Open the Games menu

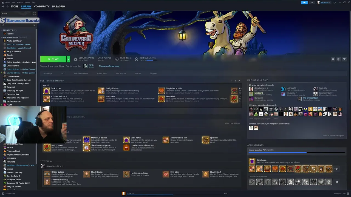tap(27, 2)
